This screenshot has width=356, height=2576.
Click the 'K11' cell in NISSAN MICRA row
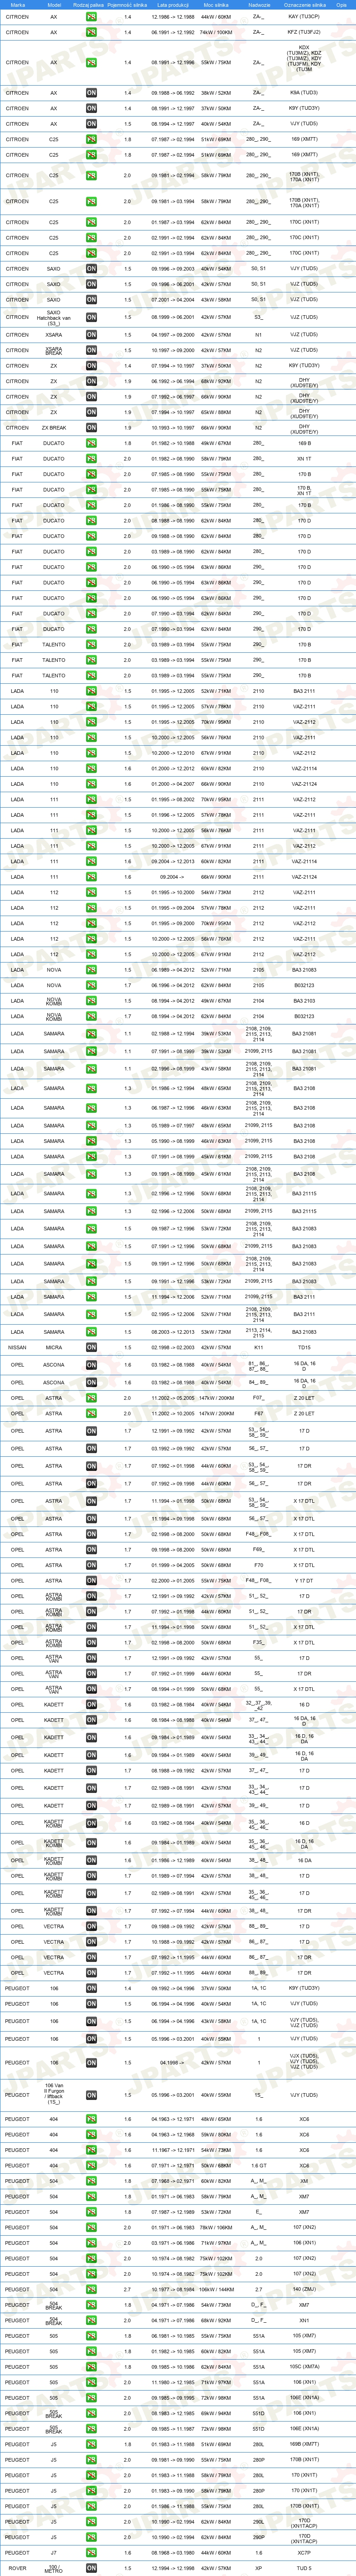coord(258,1347)
